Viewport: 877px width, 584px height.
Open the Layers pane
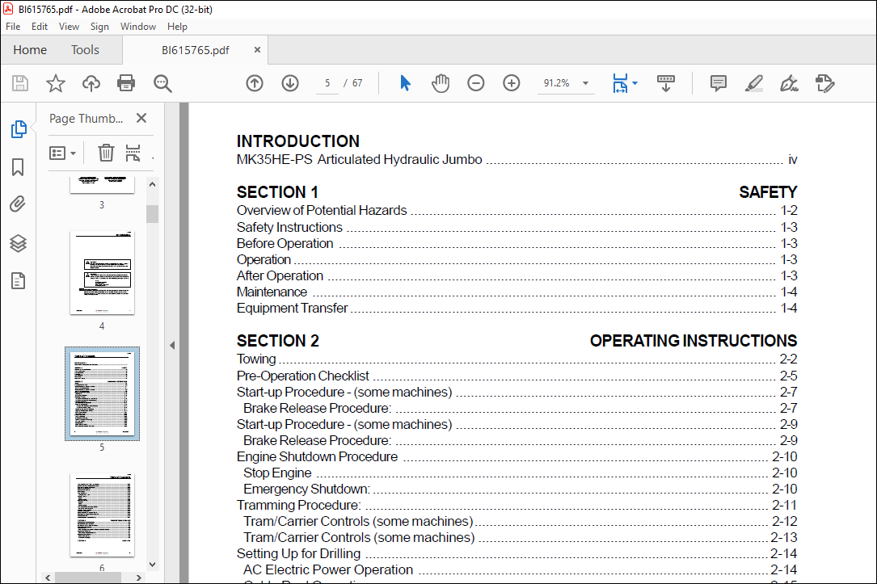[18, 243]
